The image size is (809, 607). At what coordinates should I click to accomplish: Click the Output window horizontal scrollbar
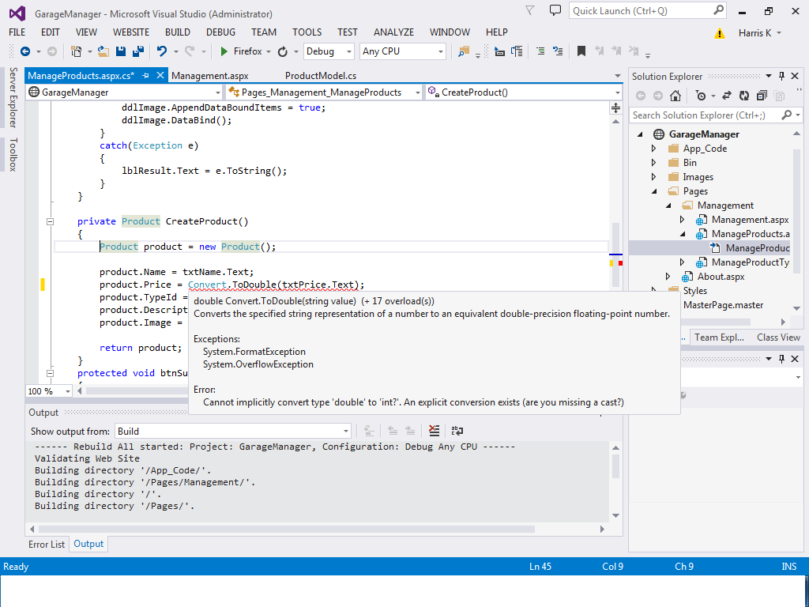(317, 529)
